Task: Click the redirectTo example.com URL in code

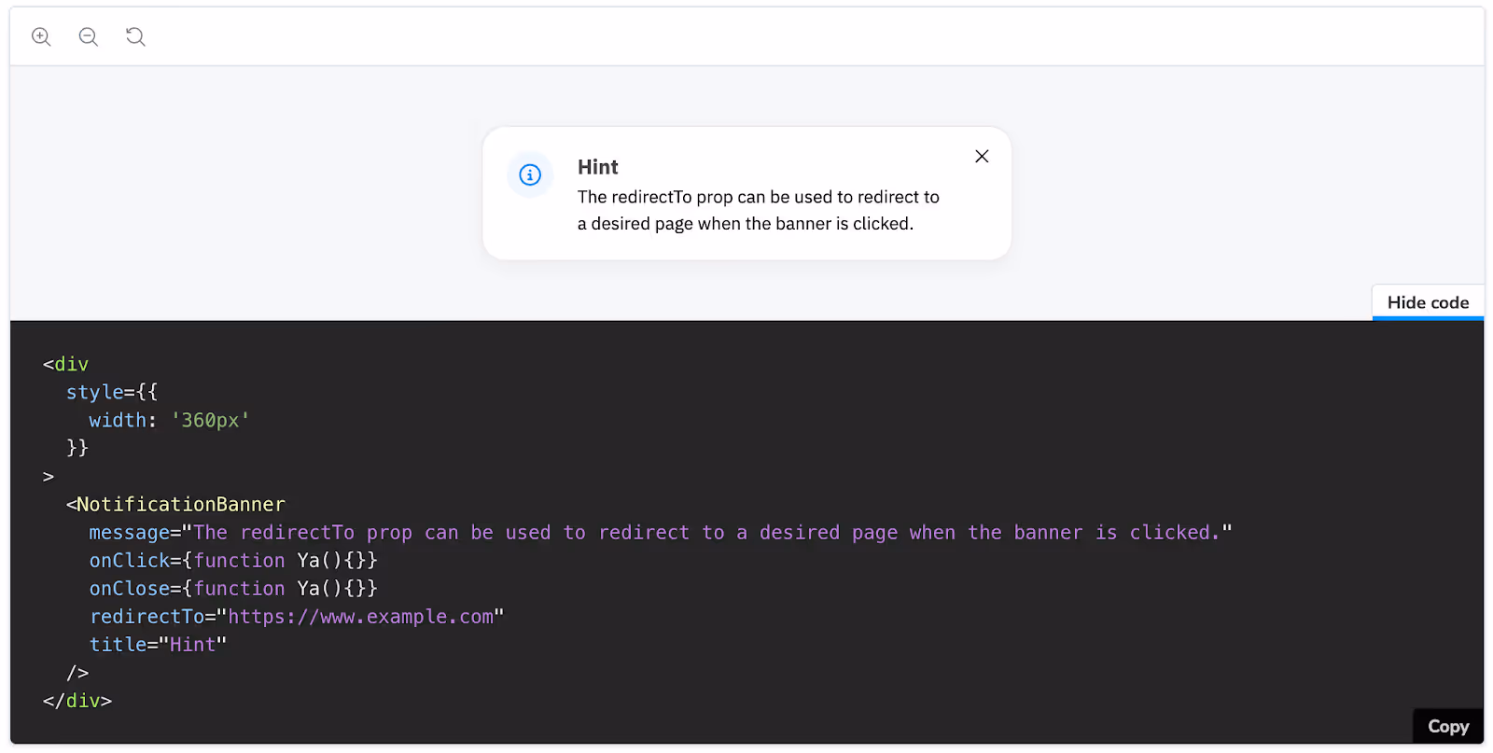Action: (360, 616)
